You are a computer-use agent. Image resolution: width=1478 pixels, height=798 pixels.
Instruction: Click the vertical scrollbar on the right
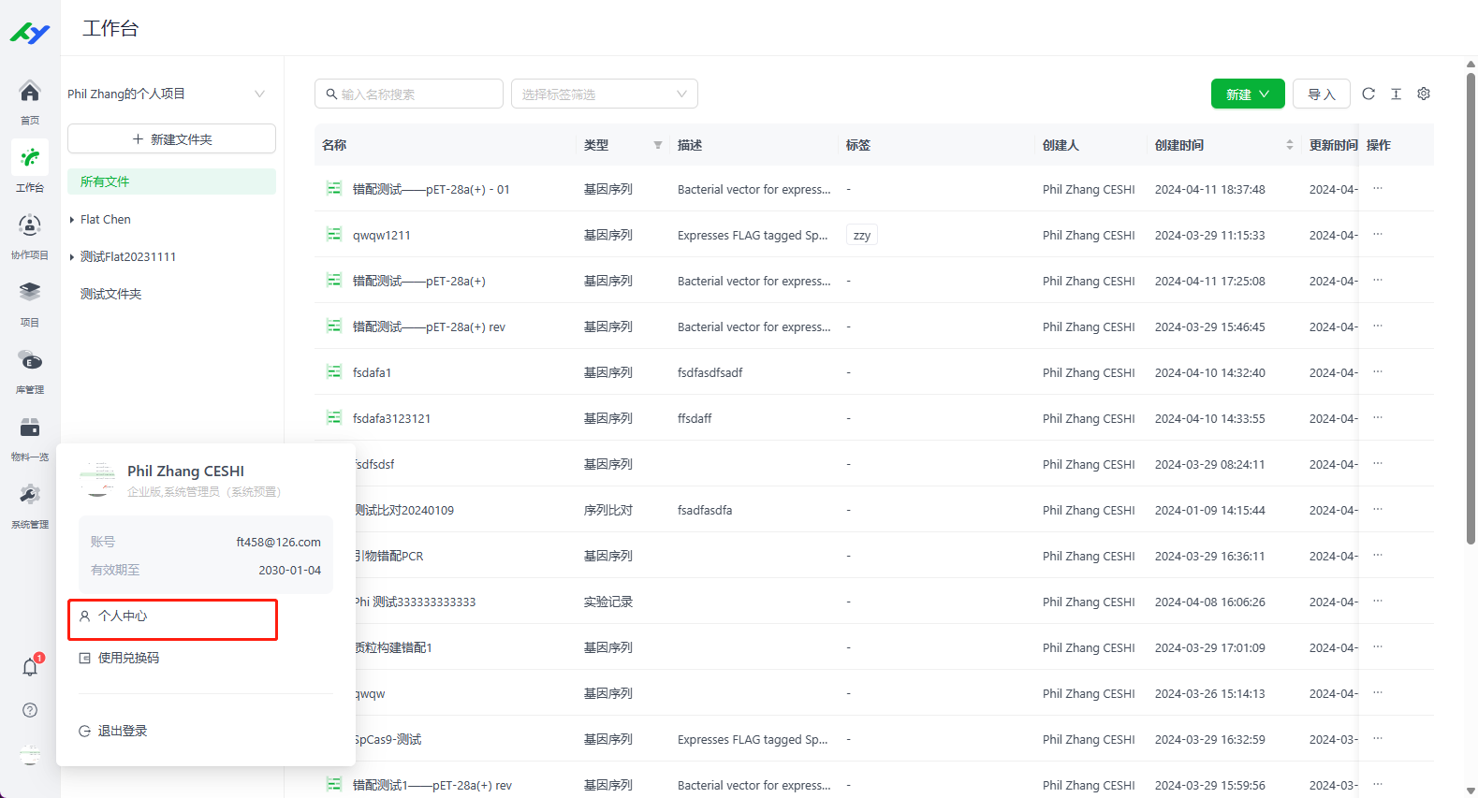pos(1471,309)
